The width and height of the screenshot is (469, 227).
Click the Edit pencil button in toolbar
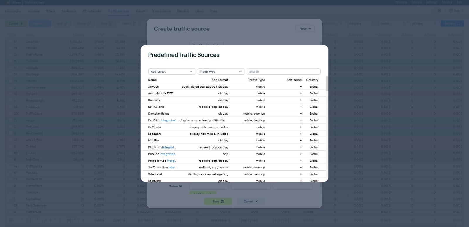coord(62,24)
